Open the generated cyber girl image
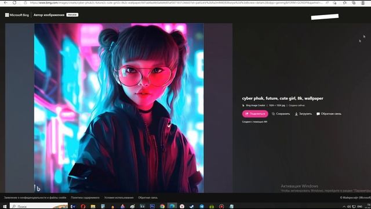Screen dimensions: 371x209 (x=119, y=108)
